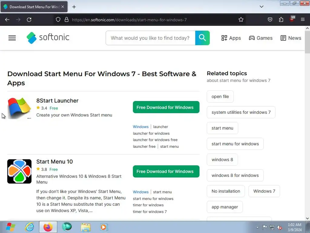Screen dimensions: 310x233
Task: View site security padlock info
Action: click(67, 20)
